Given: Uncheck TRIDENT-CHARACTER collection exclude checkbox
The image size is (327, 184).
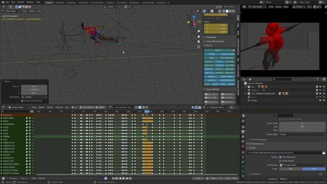Looking at the screenshot, I should pyautogui.click(x=317, y=94).
